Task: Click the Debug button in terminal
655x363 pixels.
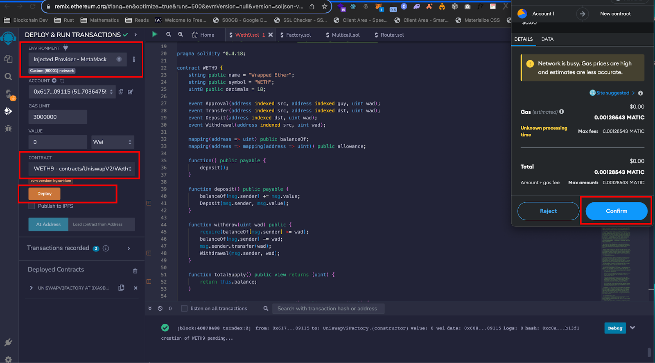Action: coord(615,328)
